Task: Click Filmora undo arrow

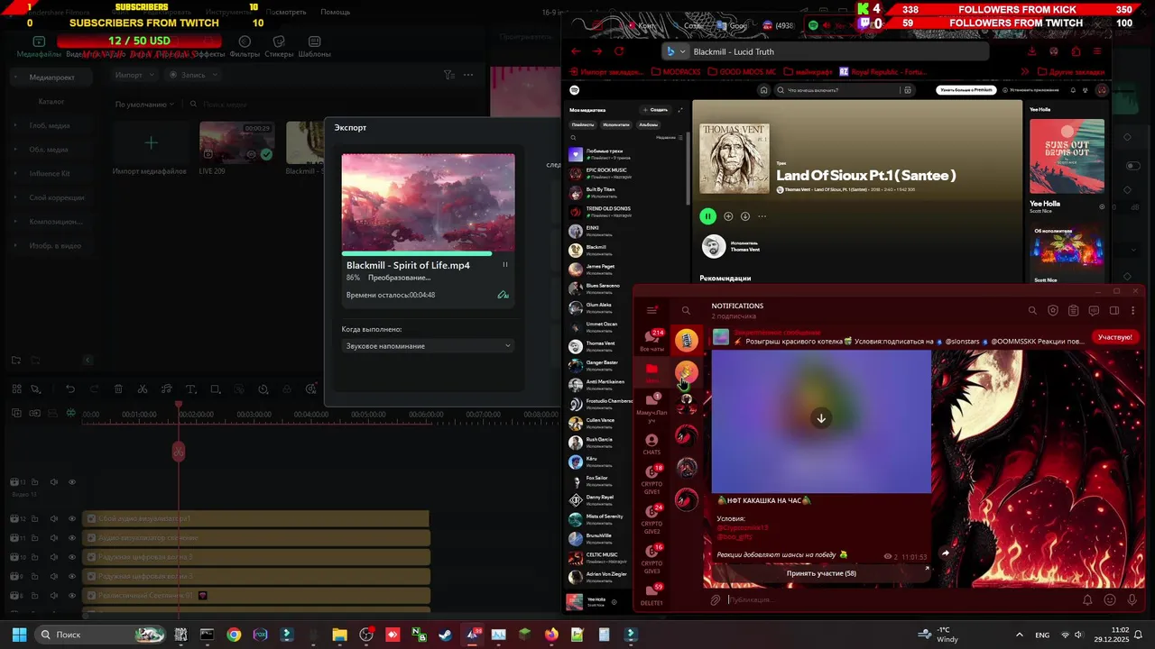Action: click(70, 389)
